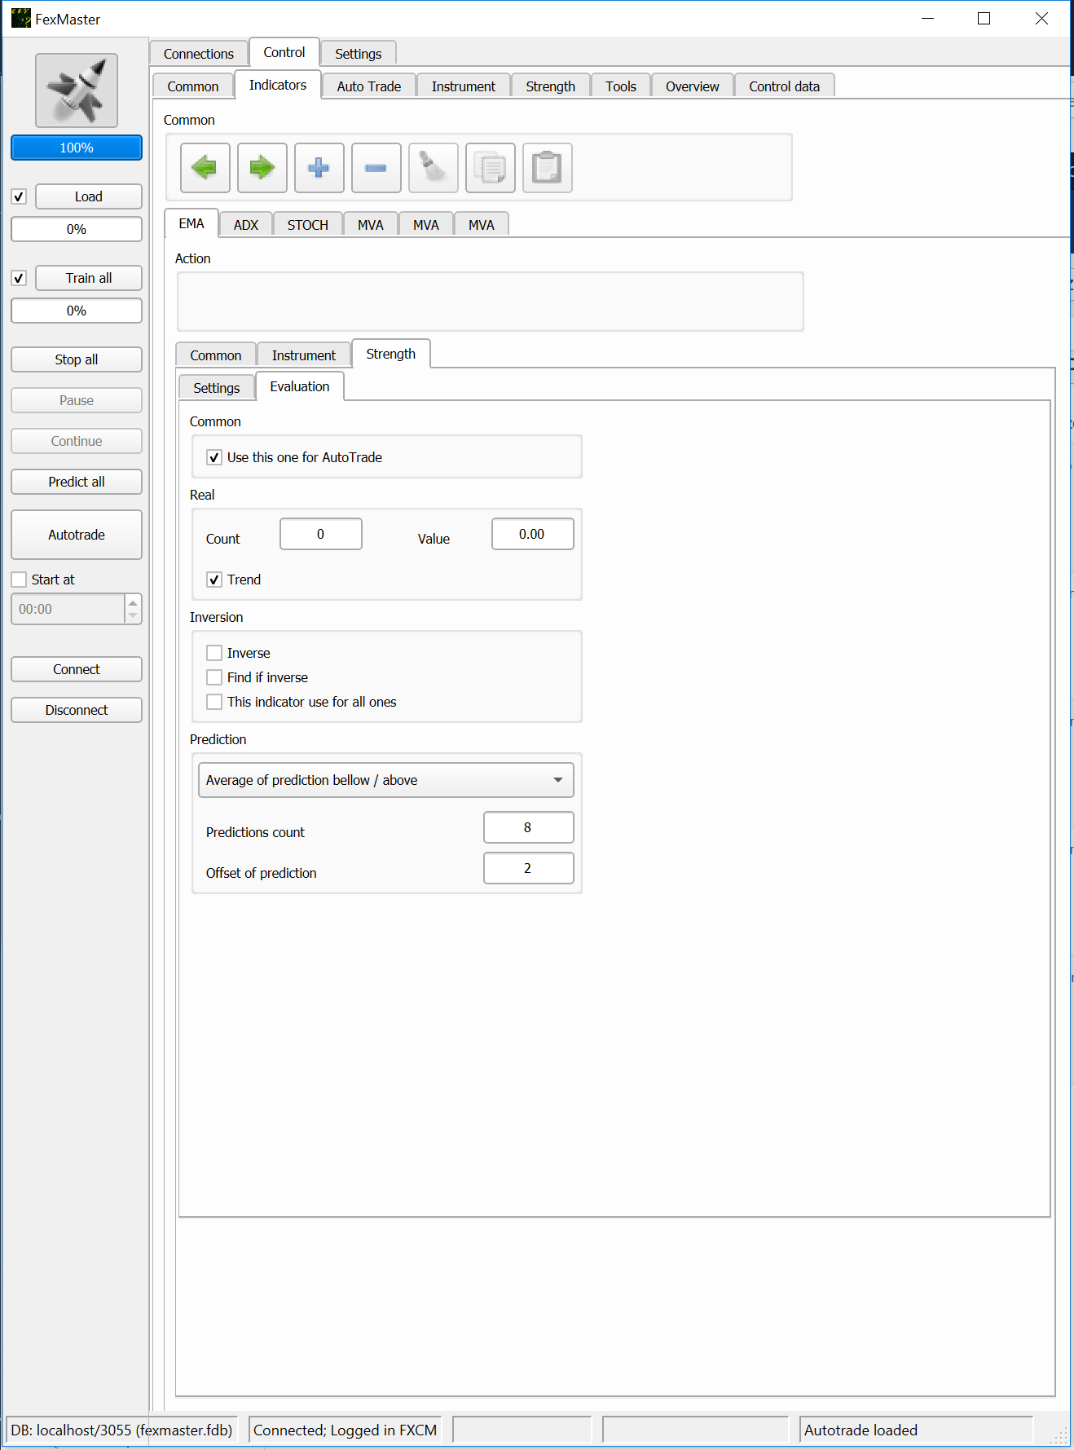The width and height of the screenshot is (1074, 1450).
Task: Click the green right arrow icon
Action: (262, 168)
